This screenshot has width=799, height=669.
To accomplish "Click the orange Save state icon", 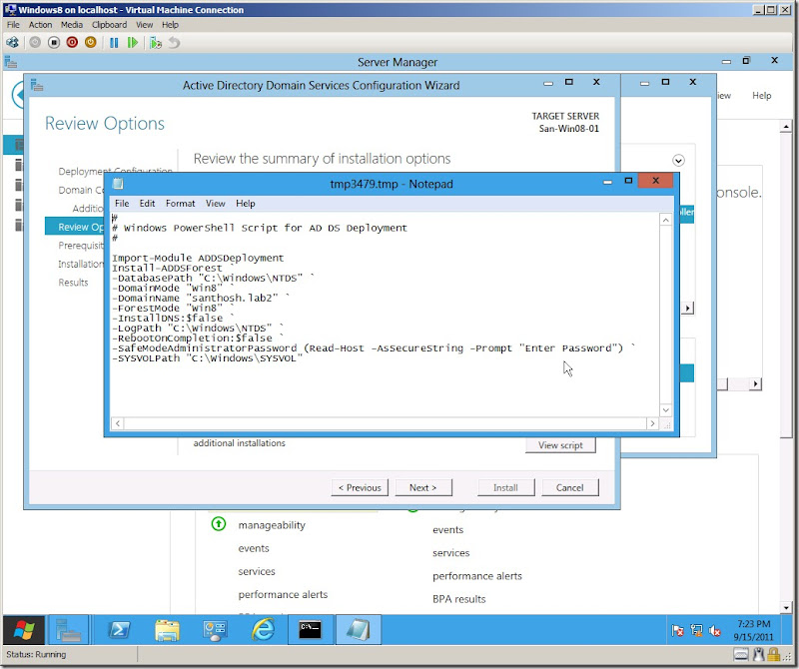I will tap(91, 43).
